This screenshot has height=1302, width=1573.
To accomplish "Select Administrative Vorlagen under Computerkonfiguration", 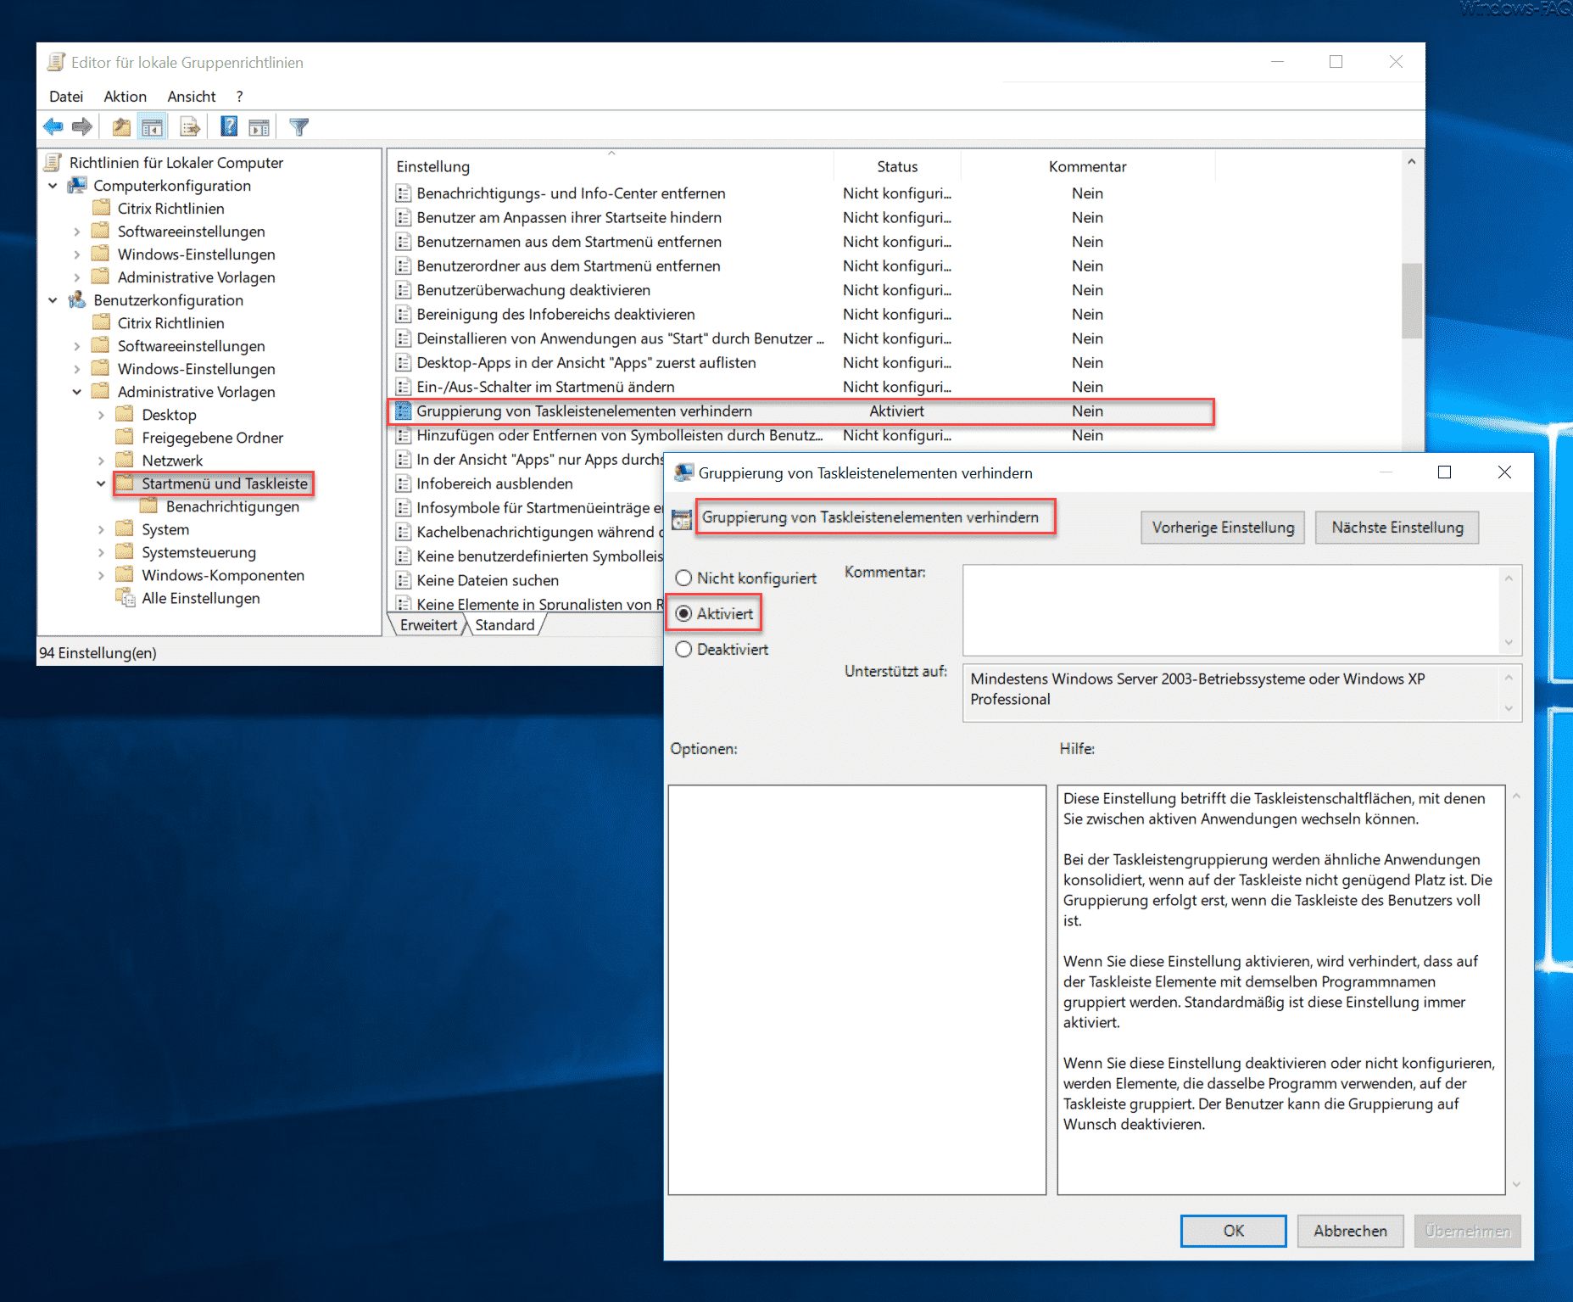I will coord(196,277).
